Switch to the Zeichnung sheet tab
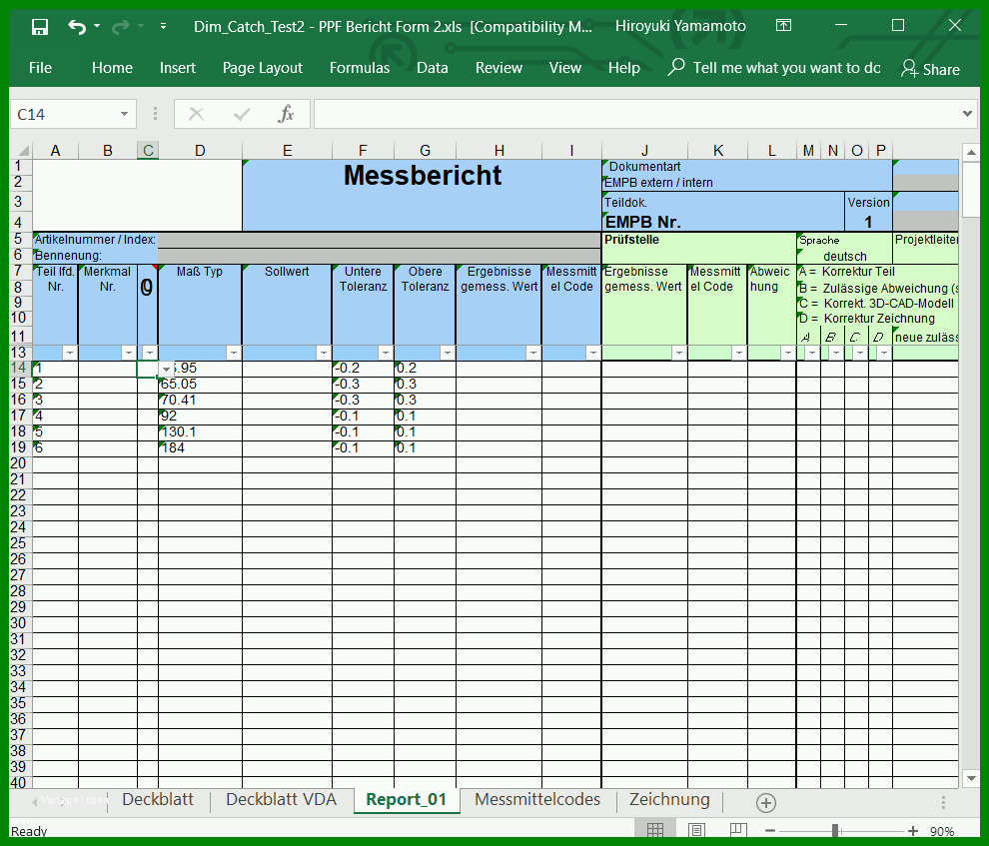 (669, 799)
